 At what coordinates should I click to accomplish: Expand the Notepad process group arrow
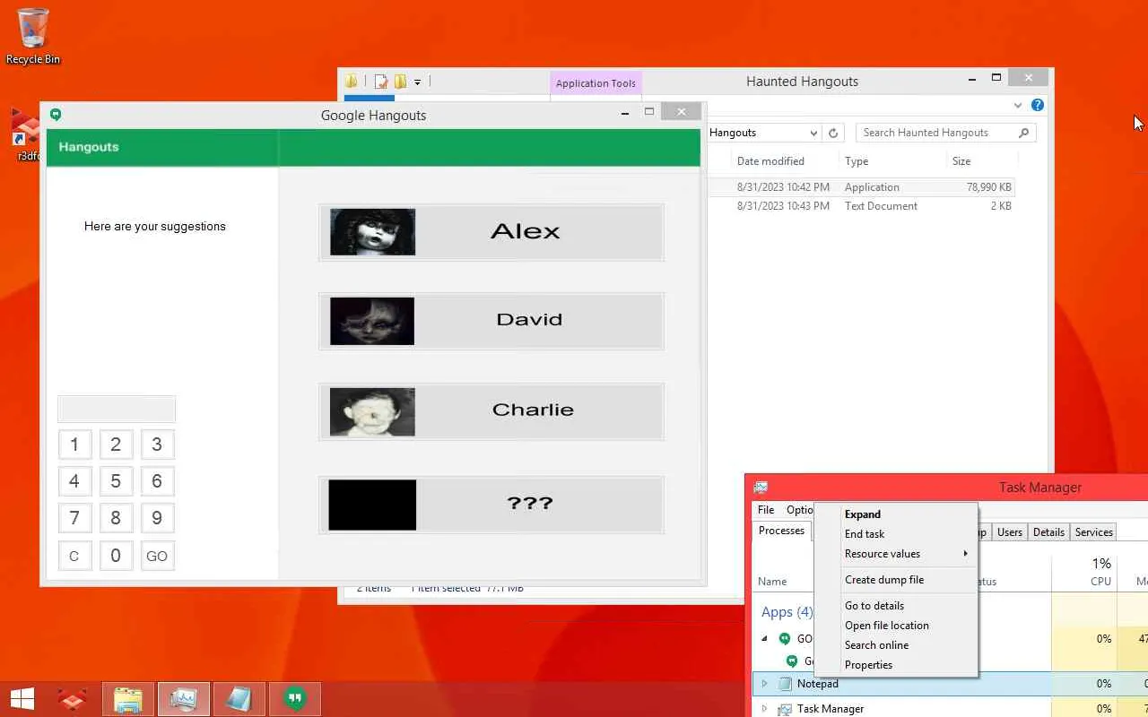pyautogui.click(x=765, y=684)
